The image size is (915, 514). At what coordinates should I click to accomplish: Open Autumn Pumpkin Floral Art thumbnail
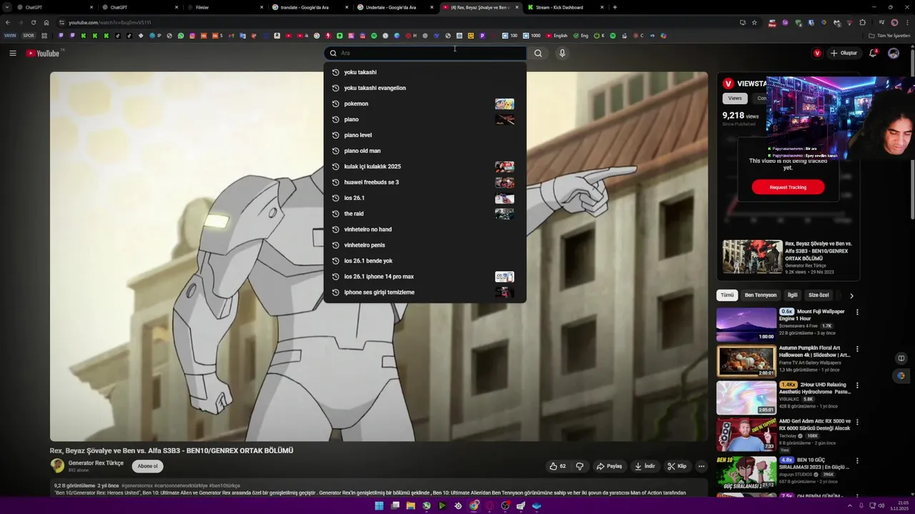coord(746,361)
